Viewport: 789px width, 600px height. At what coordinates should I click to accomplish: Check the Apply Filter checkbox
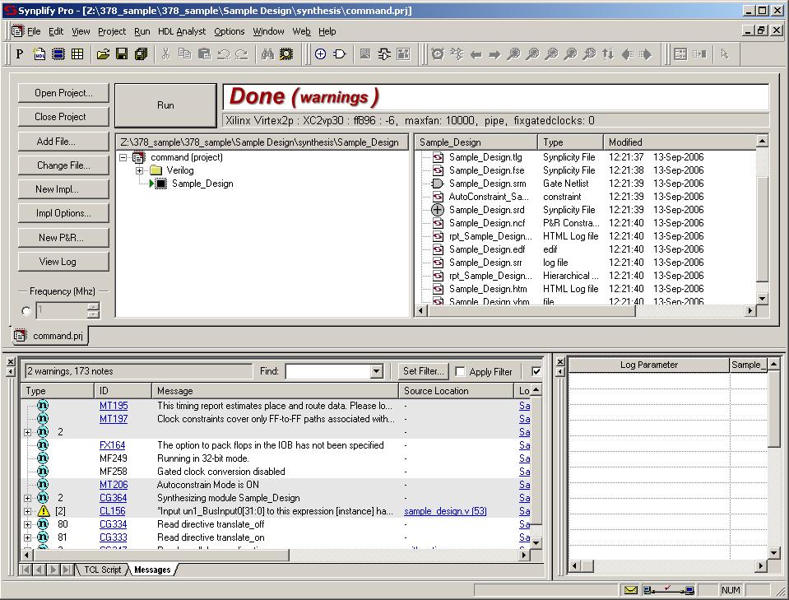pos(459,371)
